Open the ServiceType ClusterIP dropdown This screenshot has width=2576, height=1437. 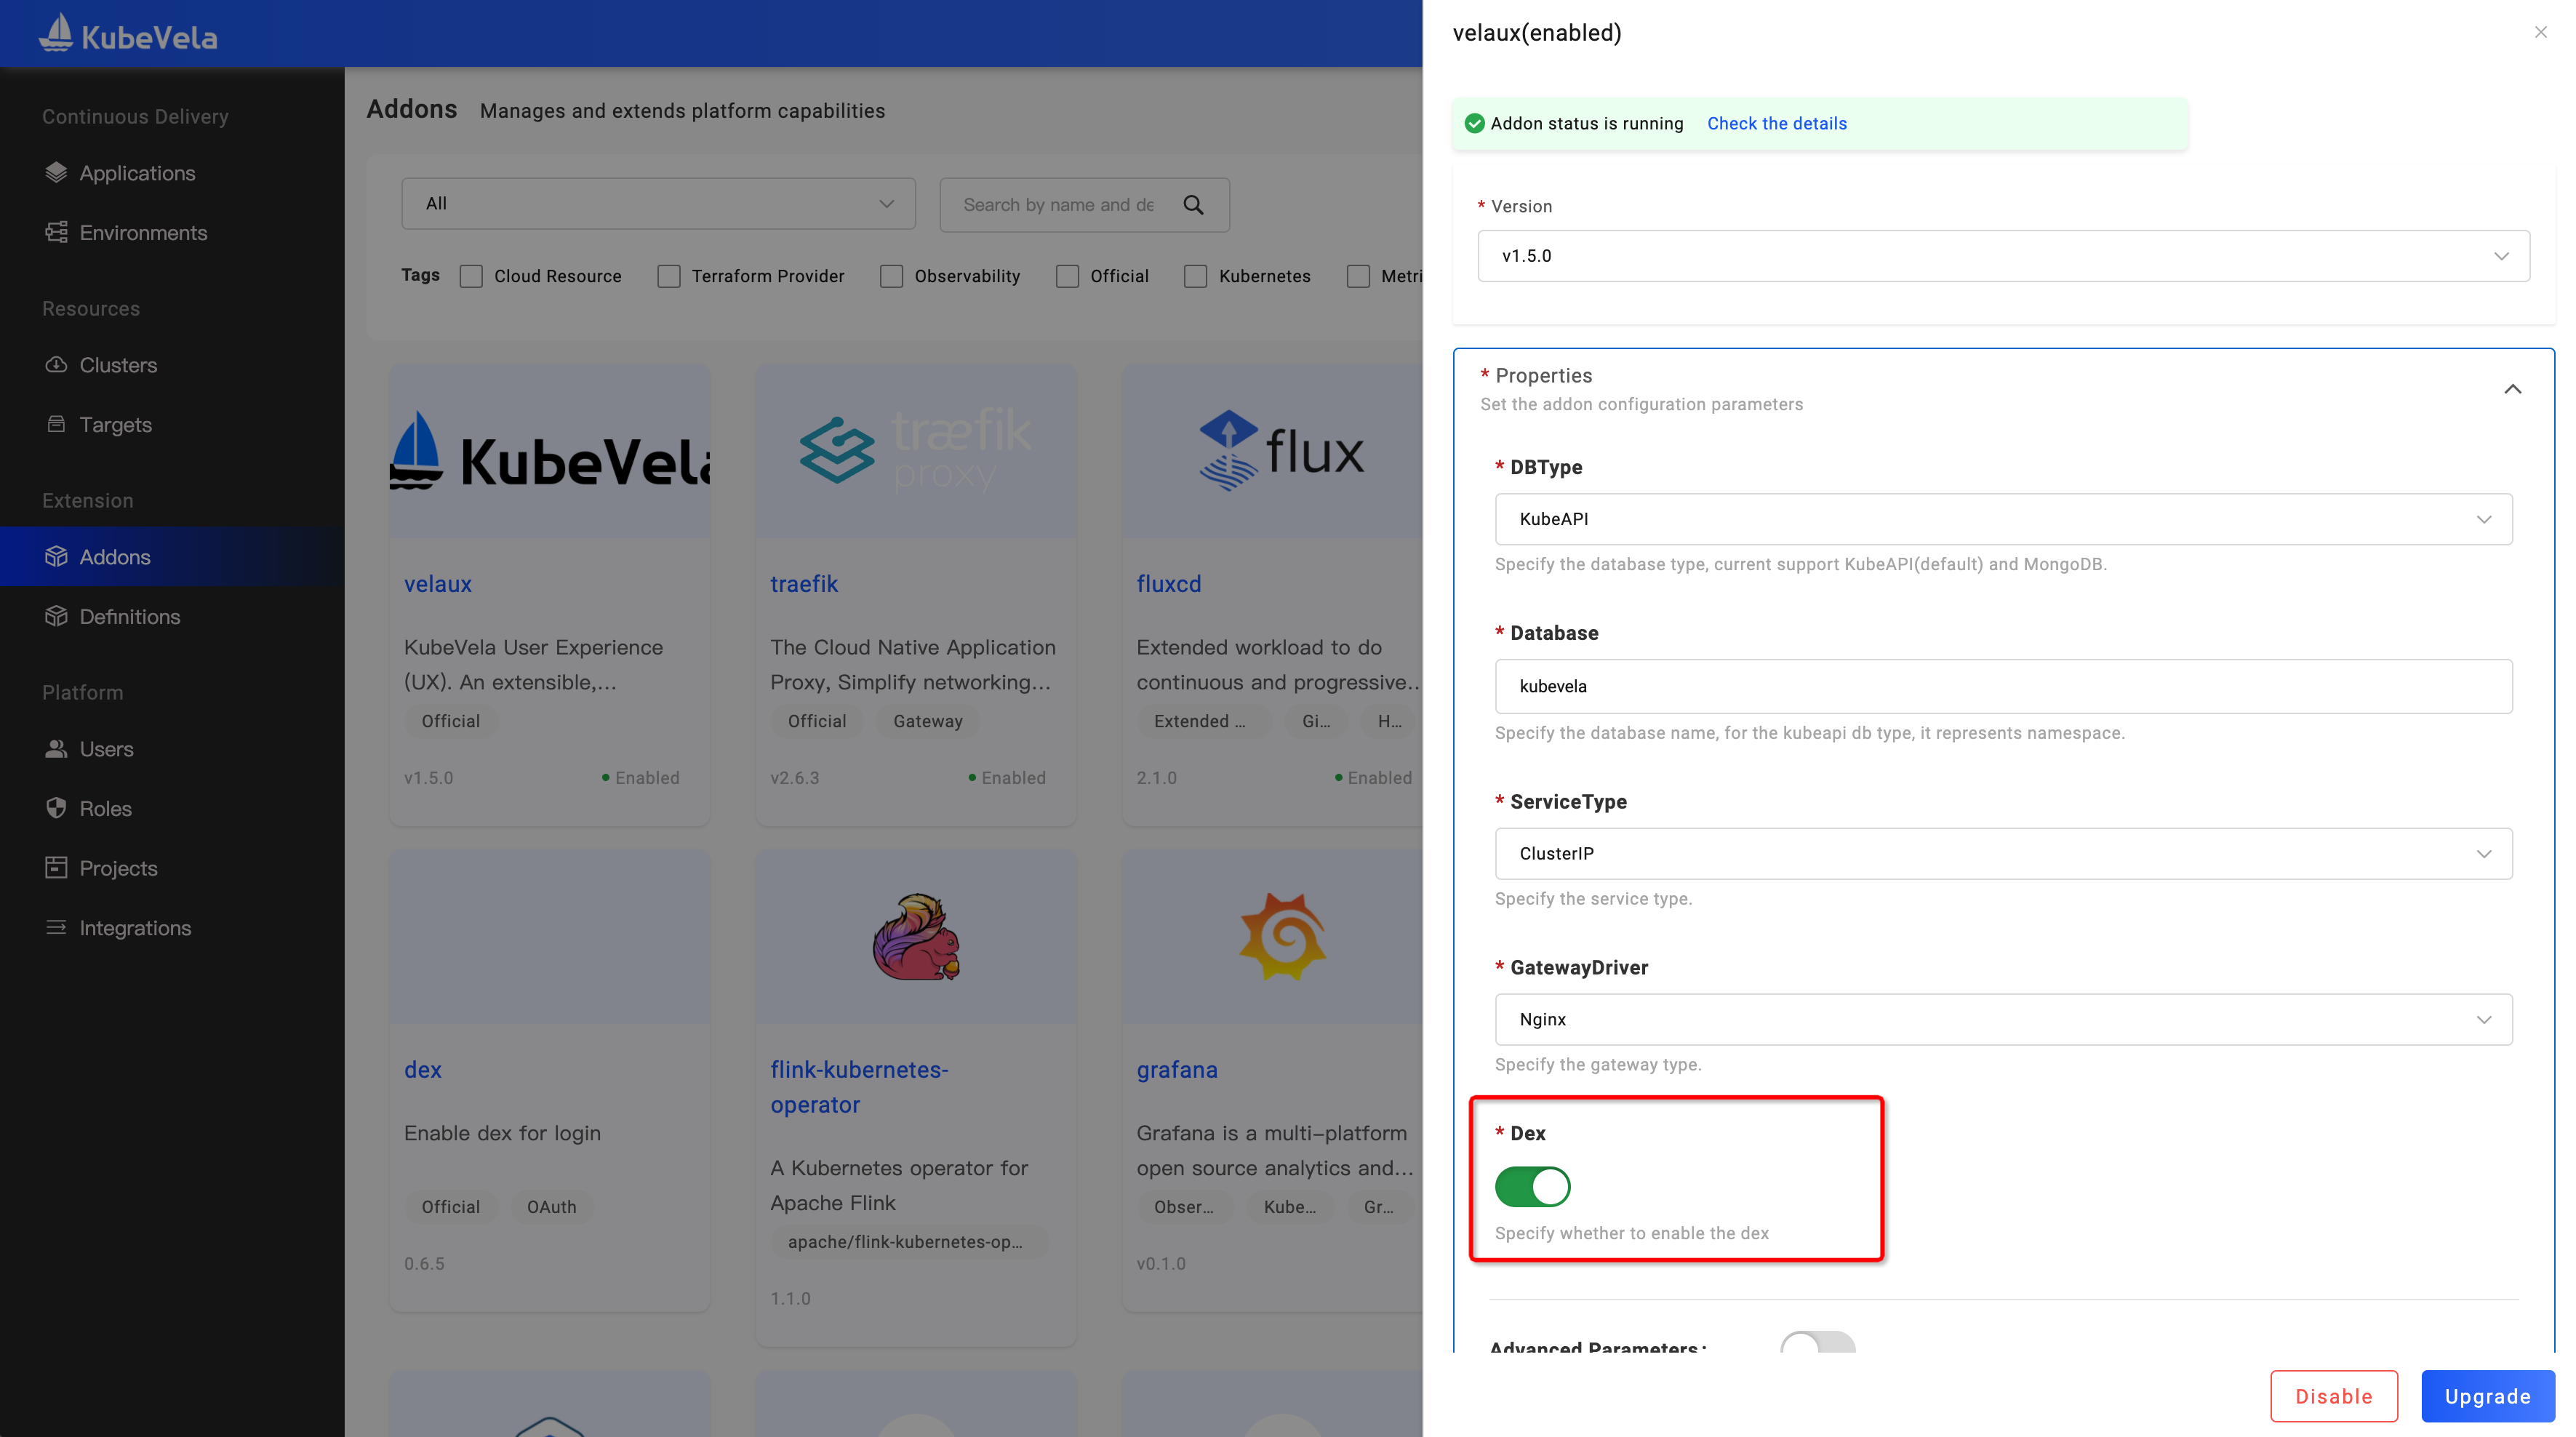2003,854
